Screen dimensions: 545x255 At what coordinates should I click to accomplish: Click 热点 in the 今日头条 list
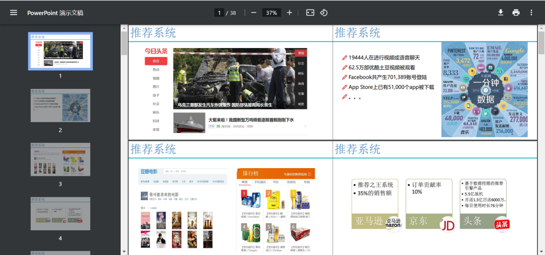tap(156, 70)
